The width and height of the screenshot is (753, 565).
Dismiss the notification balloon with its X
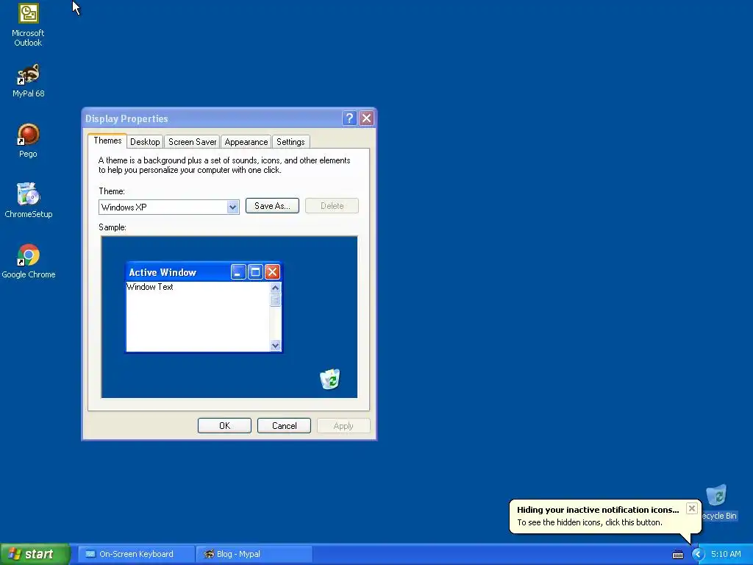[691, 508]
